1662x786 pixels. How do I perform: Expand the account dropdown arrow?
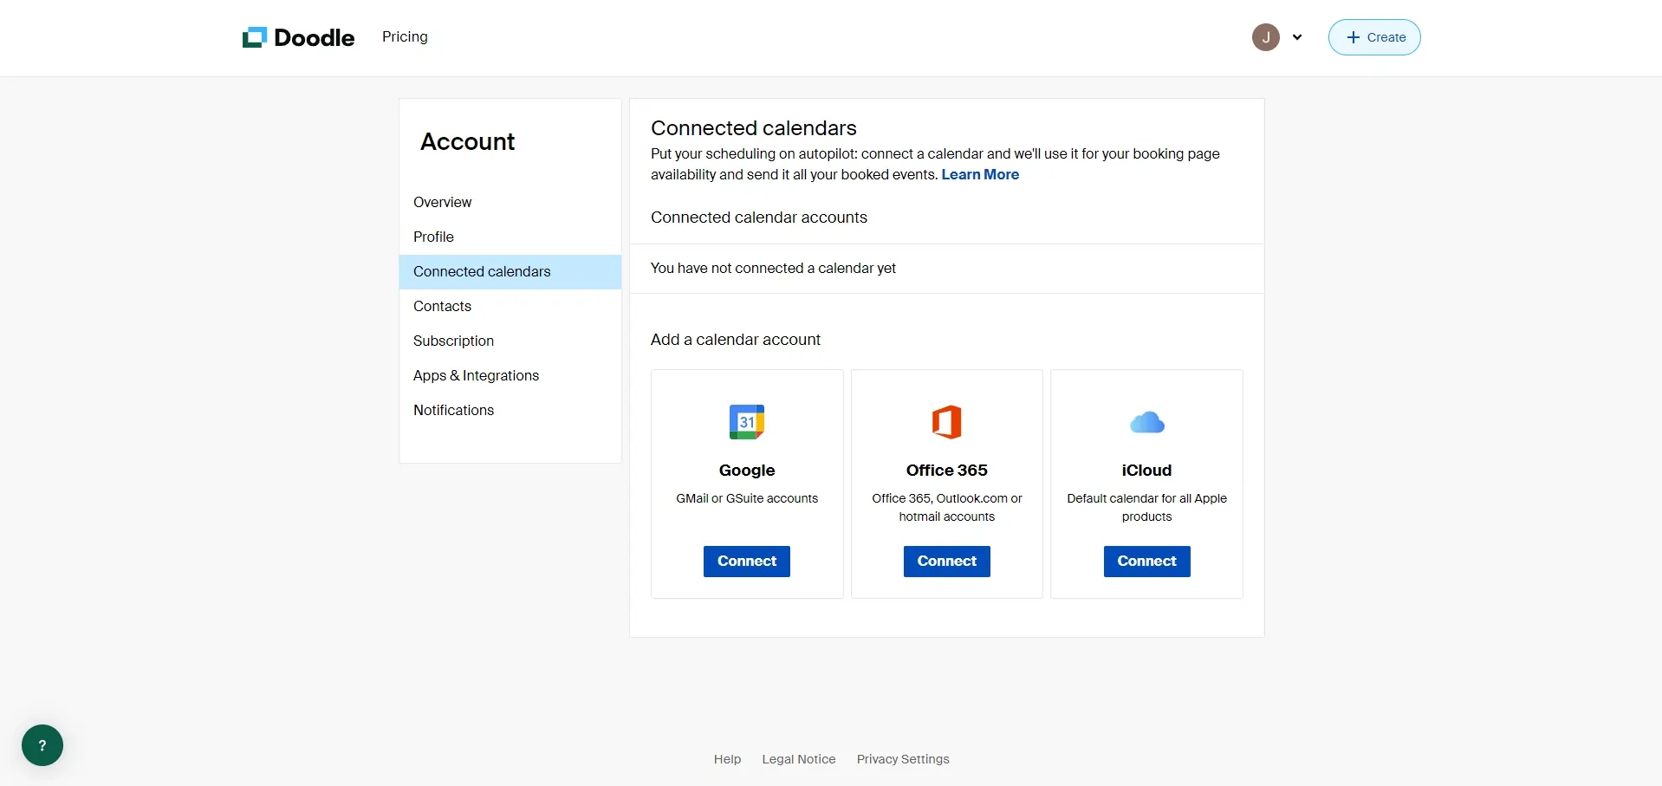pyautogui.click(x=1296, y=37)
